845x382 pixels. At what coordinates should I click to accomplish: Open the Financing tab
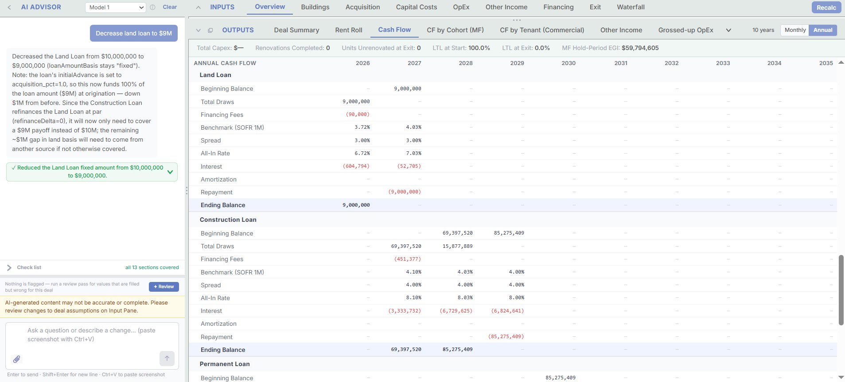point(558,7)
